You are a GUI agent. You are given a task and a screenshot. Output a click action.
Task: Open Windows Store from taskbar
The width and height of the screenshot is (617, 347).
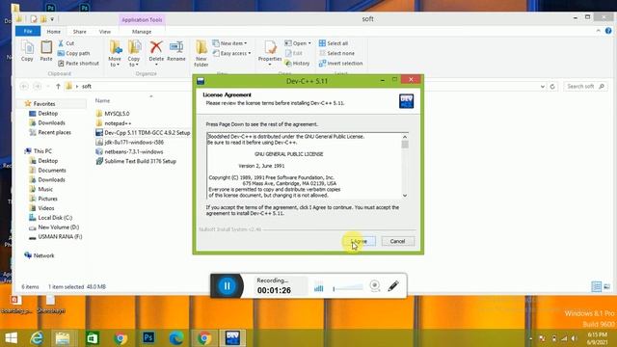click(x=93, y=338)
